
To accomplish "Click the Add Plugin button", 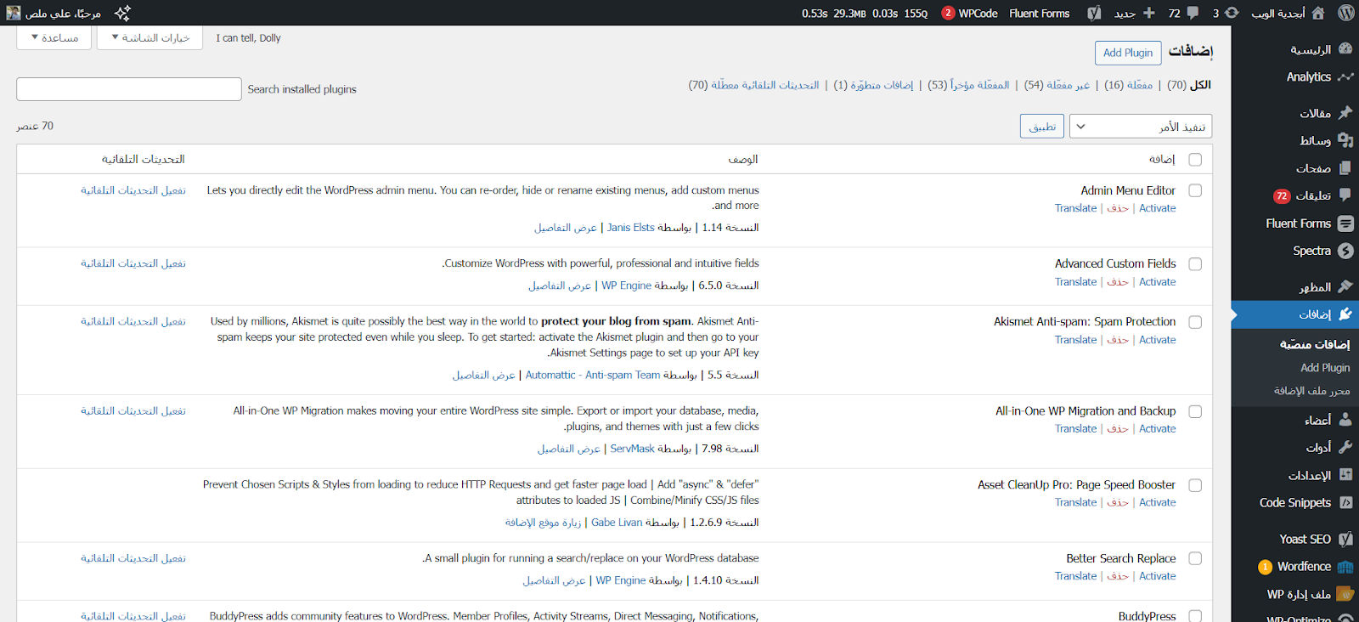I will click(x=1127, y=53).
